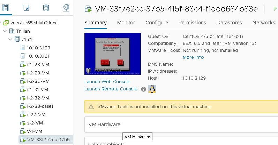Collapse the Trillian datacenter node
The width and height of the screenshot is (278, 145).
(x=5, y=31)
